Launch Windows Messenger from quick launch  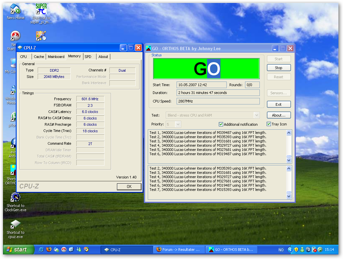point(79,250)
